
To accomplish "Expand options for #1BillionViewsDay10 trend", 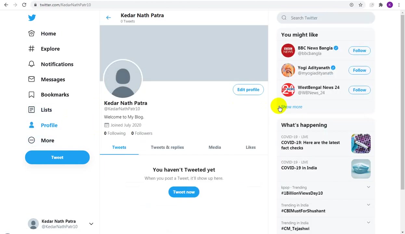I will coord(369,187).
